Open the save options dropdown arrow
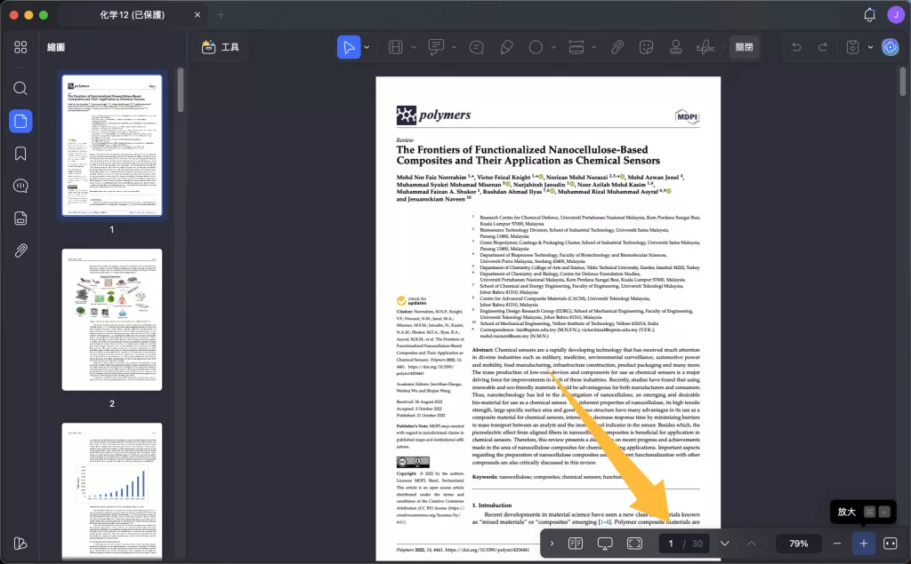This screenshot has width=911, height=564. point(870,47)
